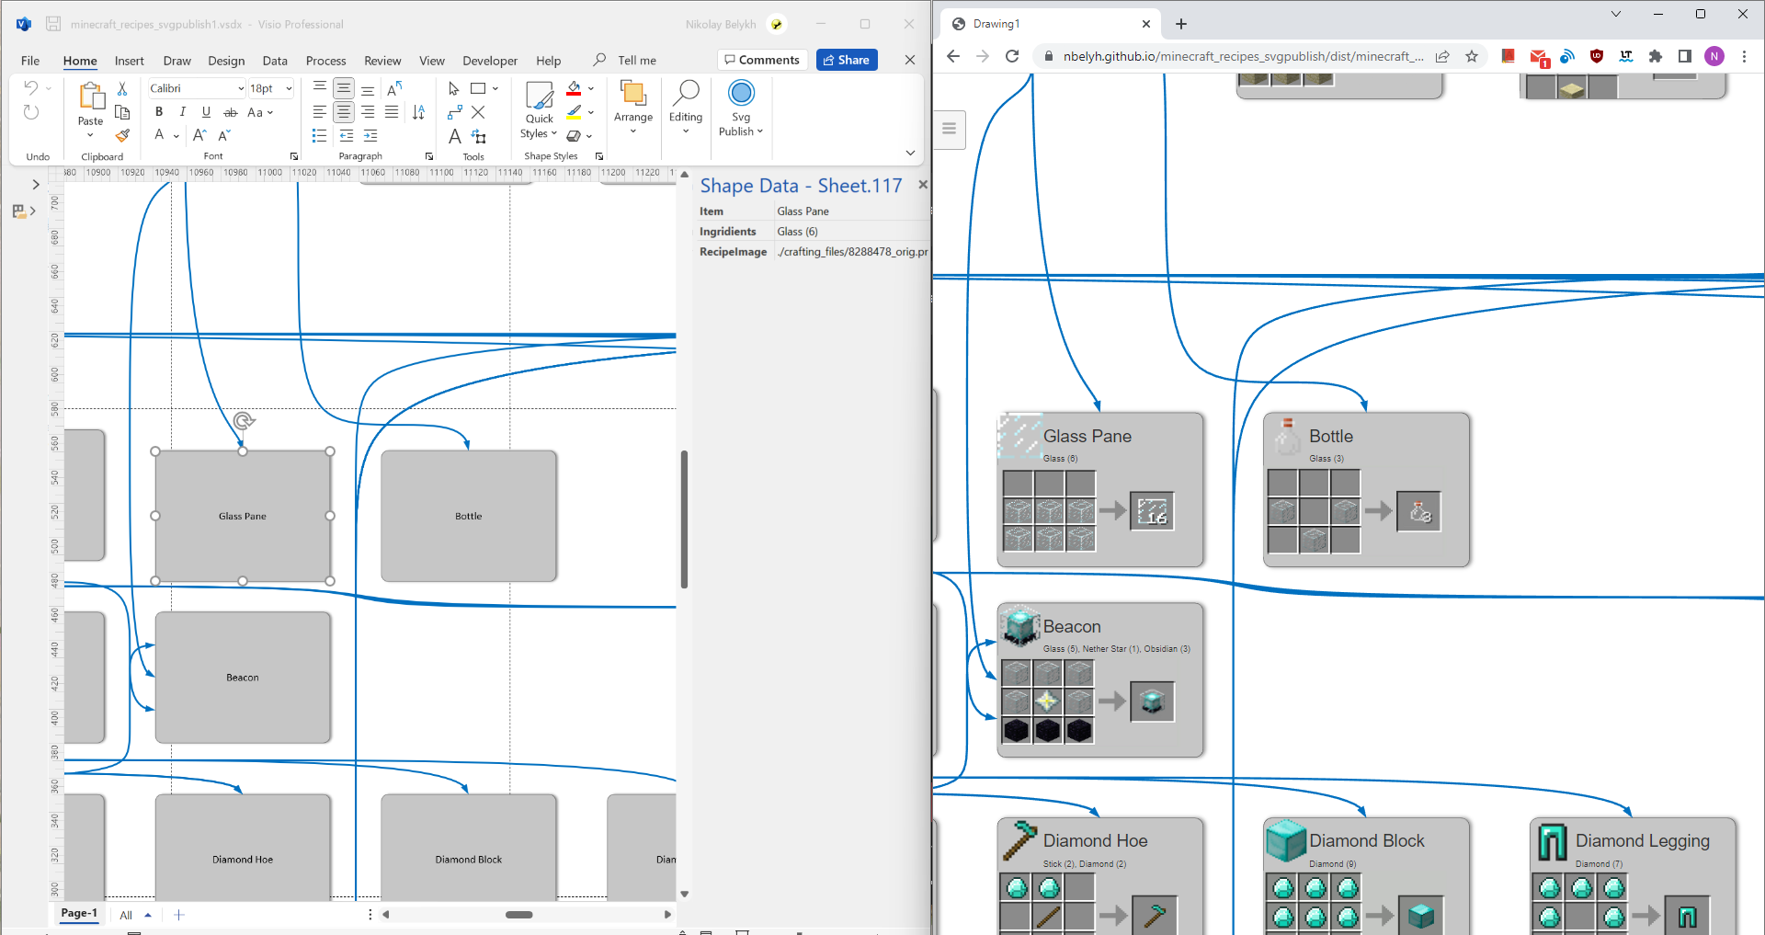The height and width of the screenshot is (935, 1765).
Task: Click the Redo arrow icon
Action: click(31, 112)
